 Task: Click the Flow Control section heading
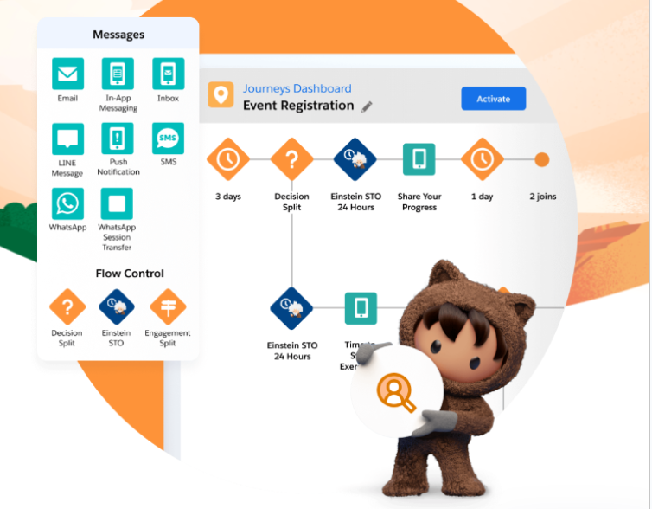pyautogui.click(x=130, y=274)
